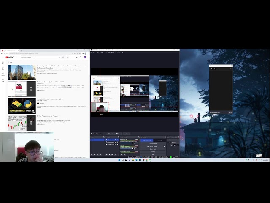Mute Desktop Audio in Audio Mixer
The image size is (270, 203).
click(x=135, y=143)
